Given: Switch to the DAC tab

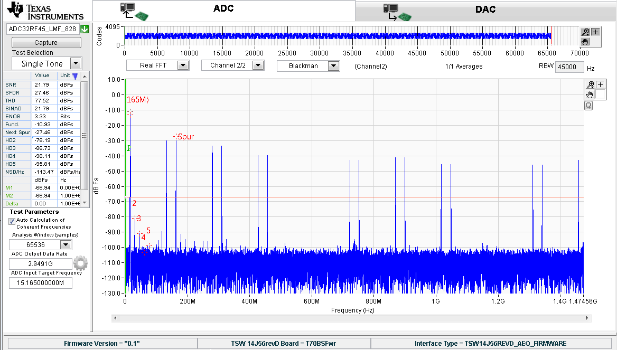Looking at the screenshot, I should coord(485,11).
